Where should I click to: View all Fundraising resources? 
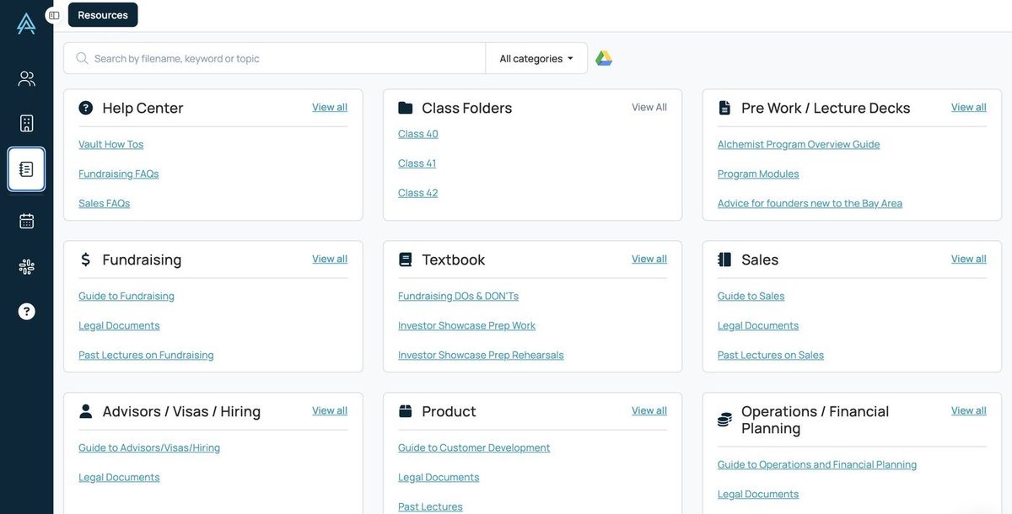(x=330, y=259)
